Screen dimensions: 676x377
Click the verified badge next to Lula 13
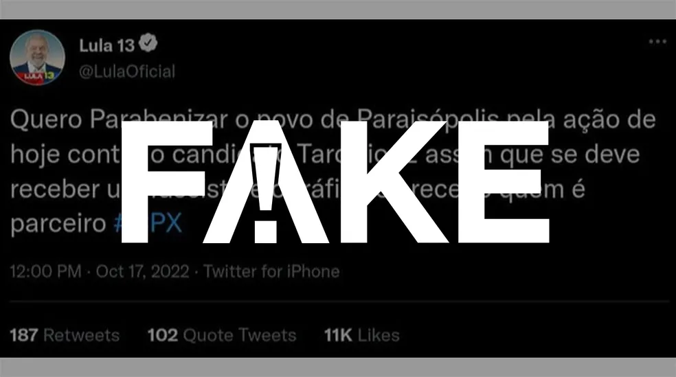click(148, 45)
